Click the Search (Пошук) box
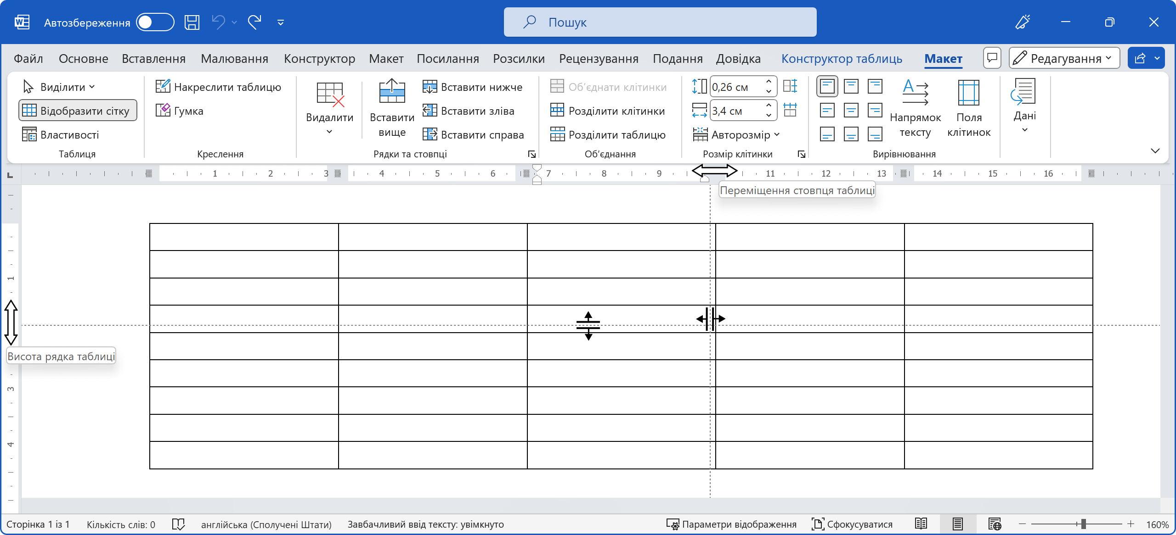The height and width of the screenshot is (535, 1176). [660, 22]
